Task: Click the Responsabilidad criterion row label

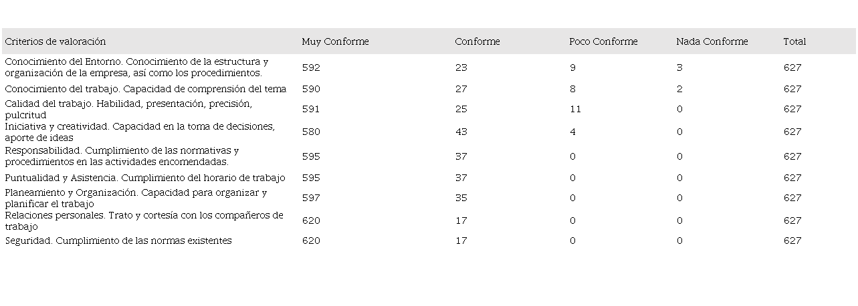Action: coord(122,156)
